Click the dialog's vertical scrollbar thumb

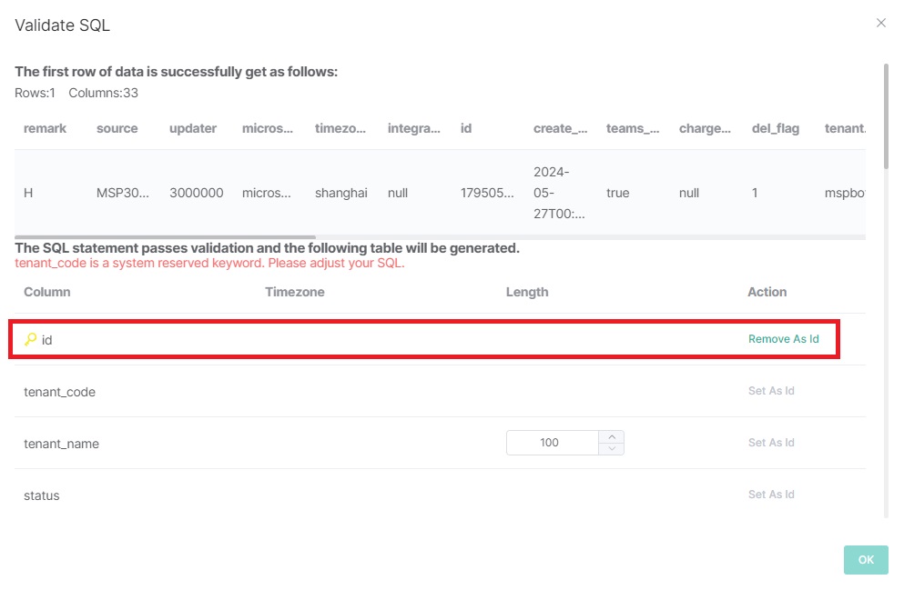(x=886, y=116)
